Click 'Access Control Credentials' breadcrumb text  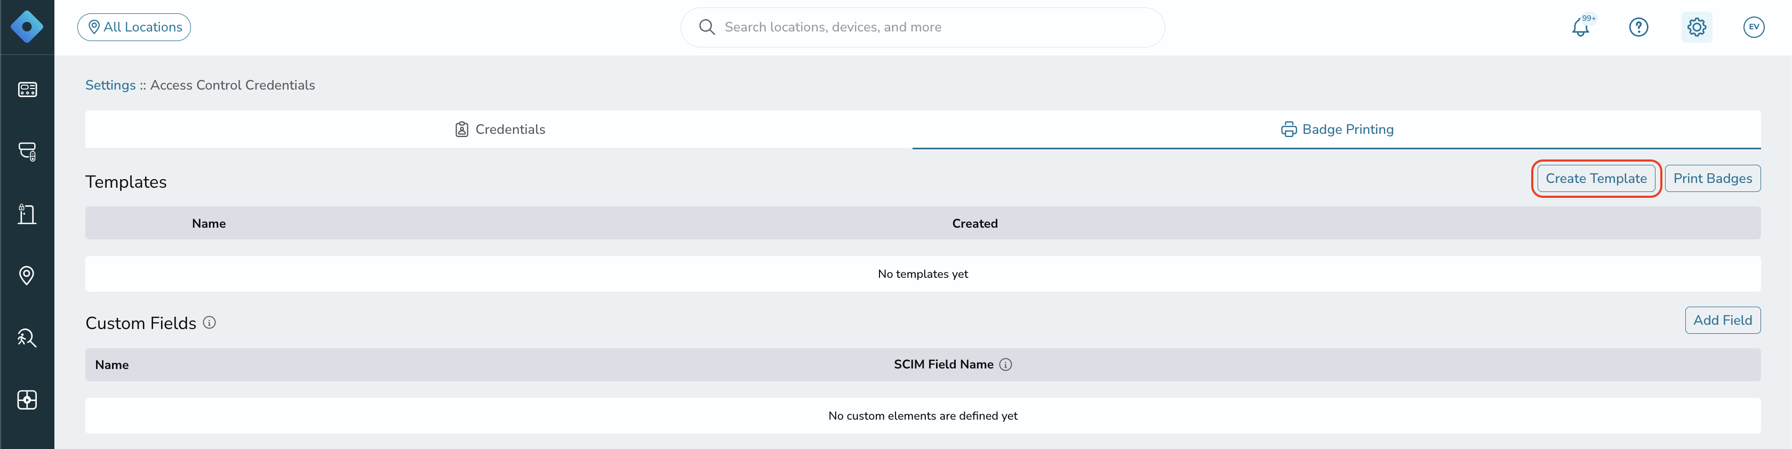click(233, 85)
